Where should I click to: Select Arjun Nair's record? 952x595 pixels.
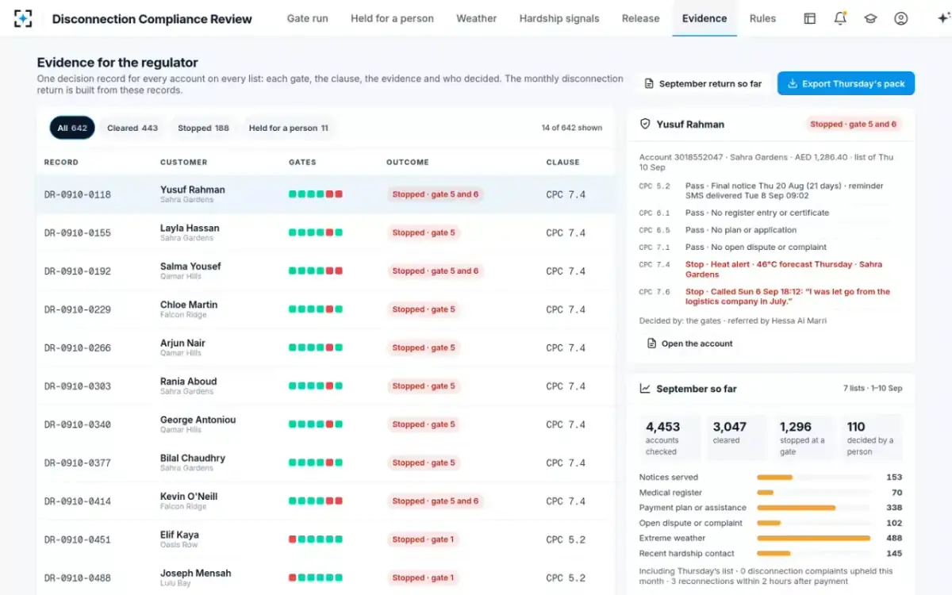[325, 347]
